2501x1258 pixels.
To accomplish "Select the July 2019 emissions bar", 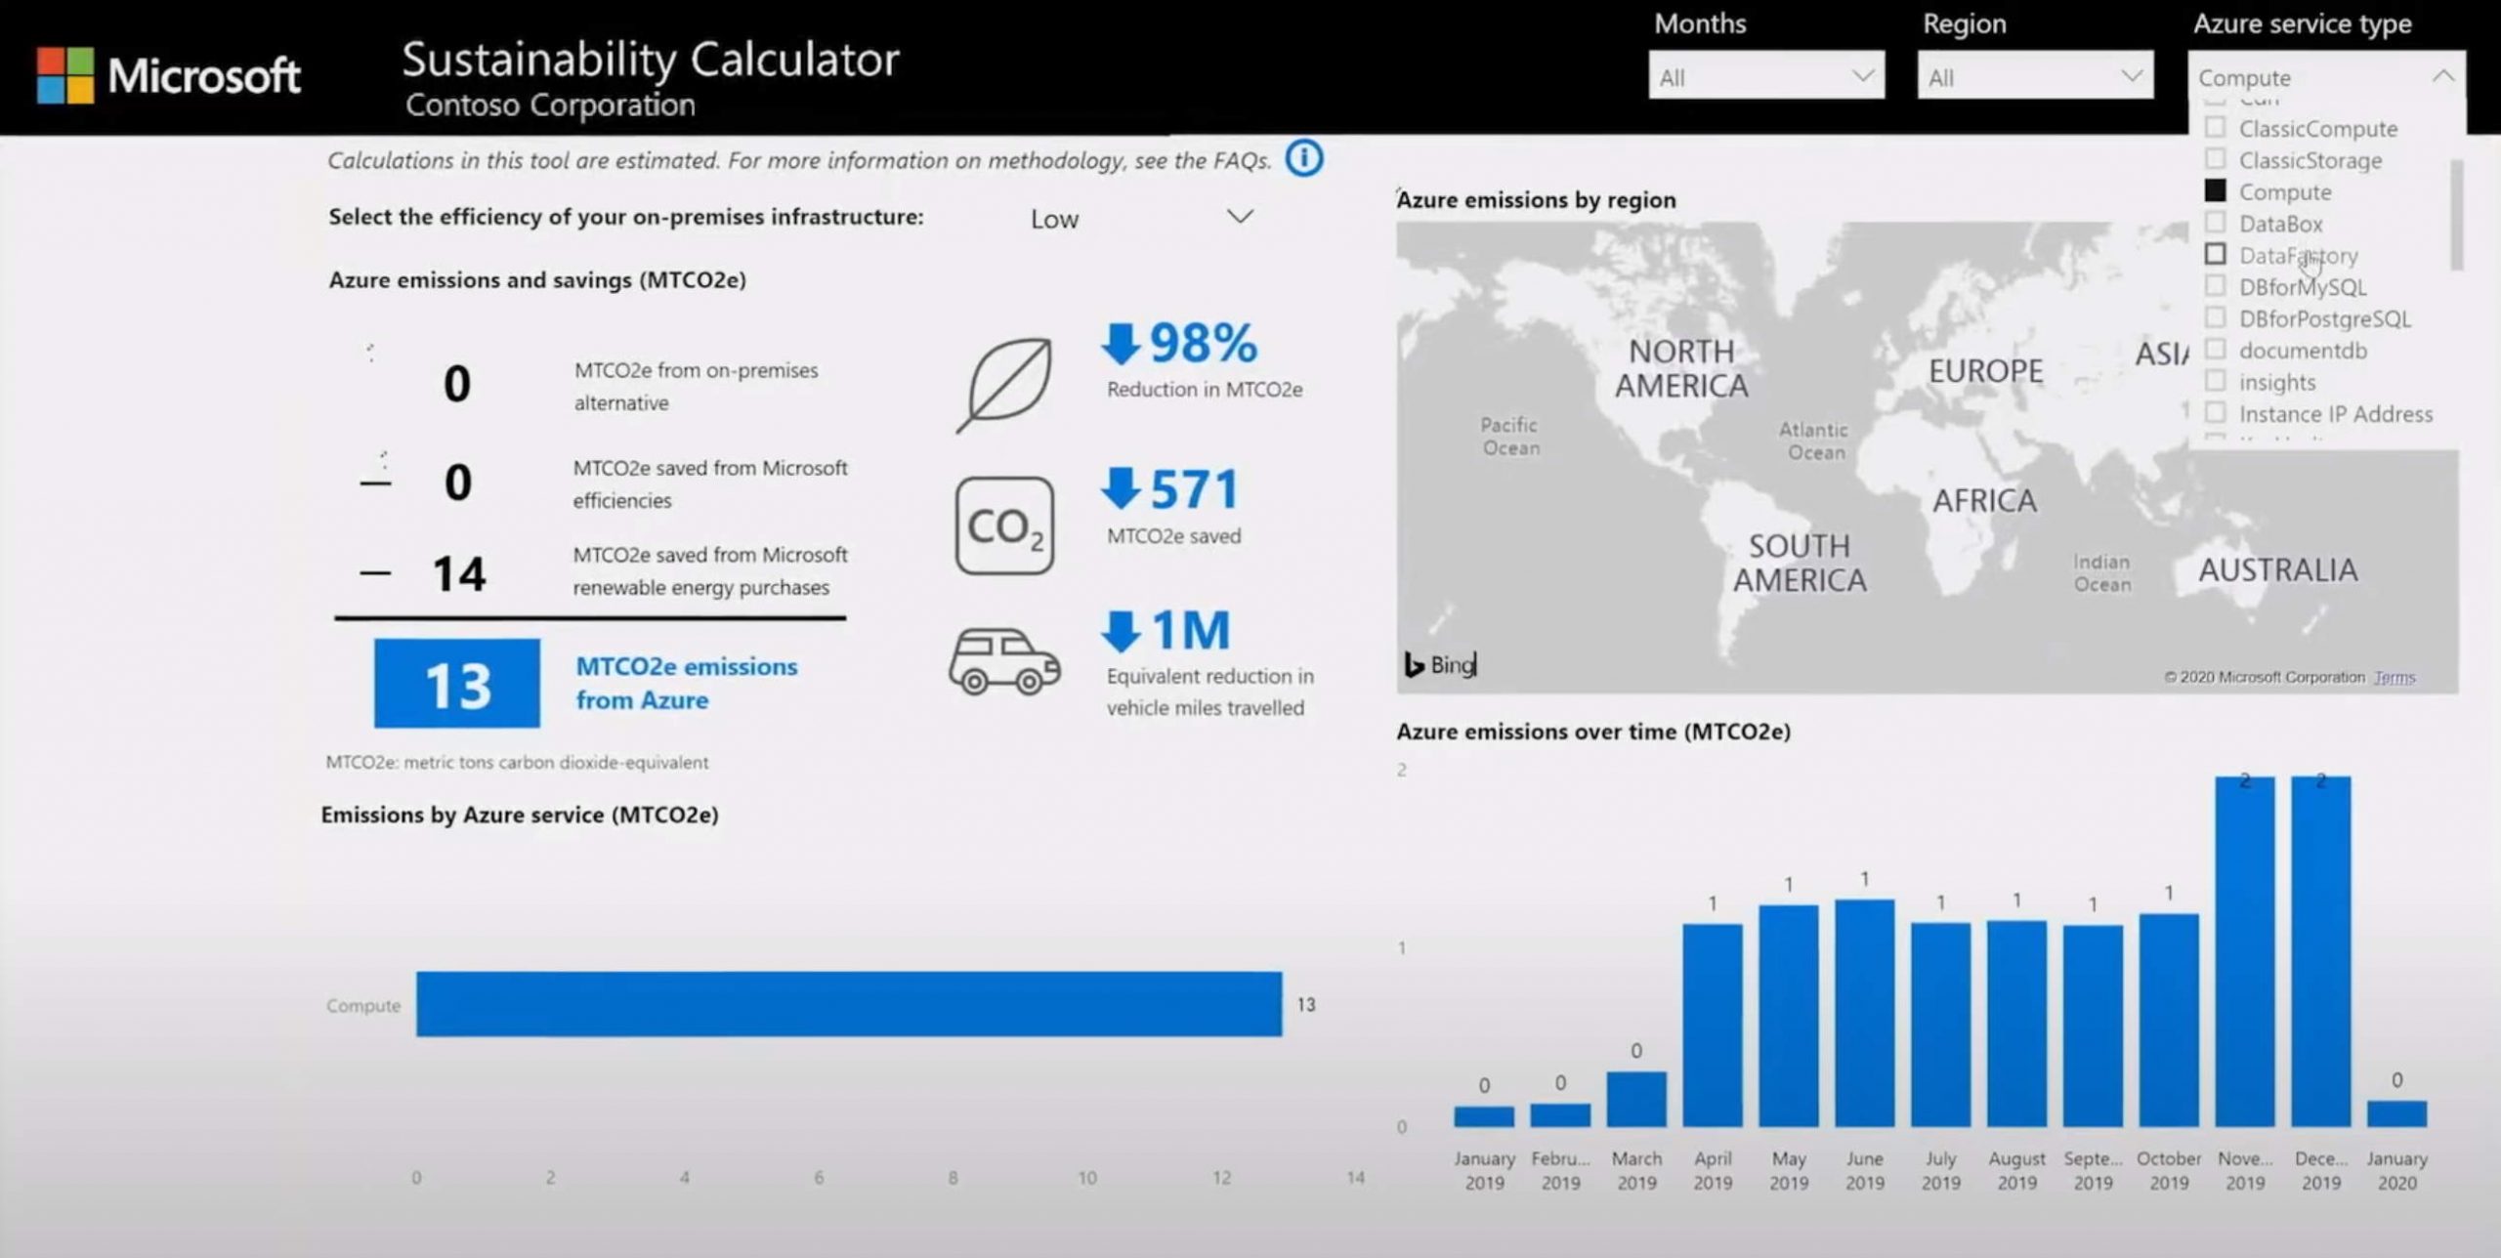I will [1941, 1025].
